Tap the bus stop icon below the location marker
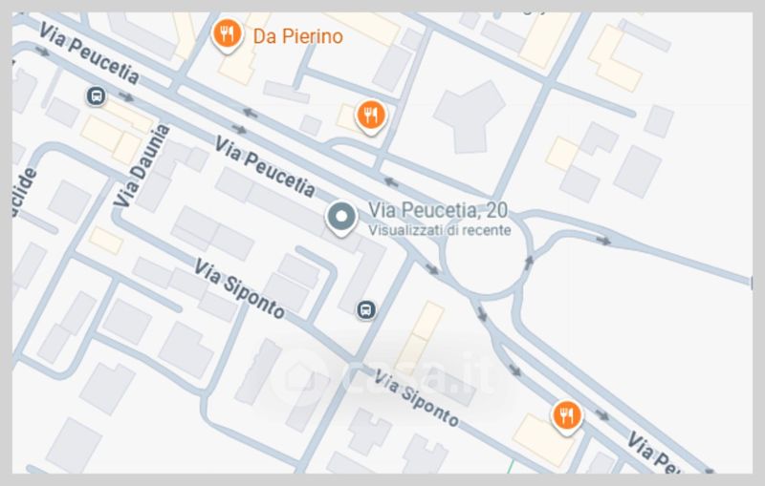This screenshot has height=486, width=765. pyautogui.click(x=366, y=309)
